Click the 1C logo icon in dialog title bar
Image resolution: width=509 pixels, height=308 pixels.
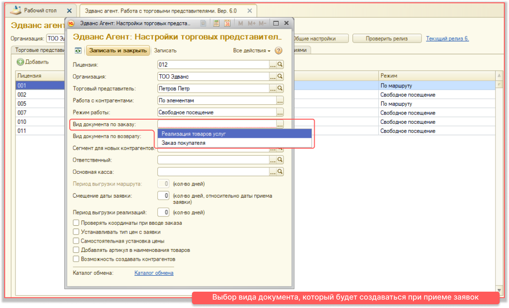coord(71,23)
